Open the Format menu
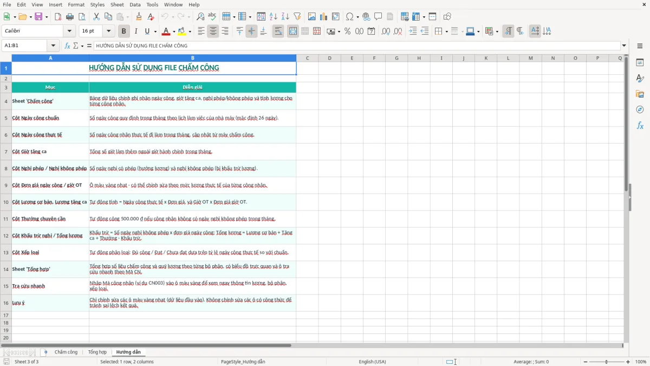 click(76, 4)
